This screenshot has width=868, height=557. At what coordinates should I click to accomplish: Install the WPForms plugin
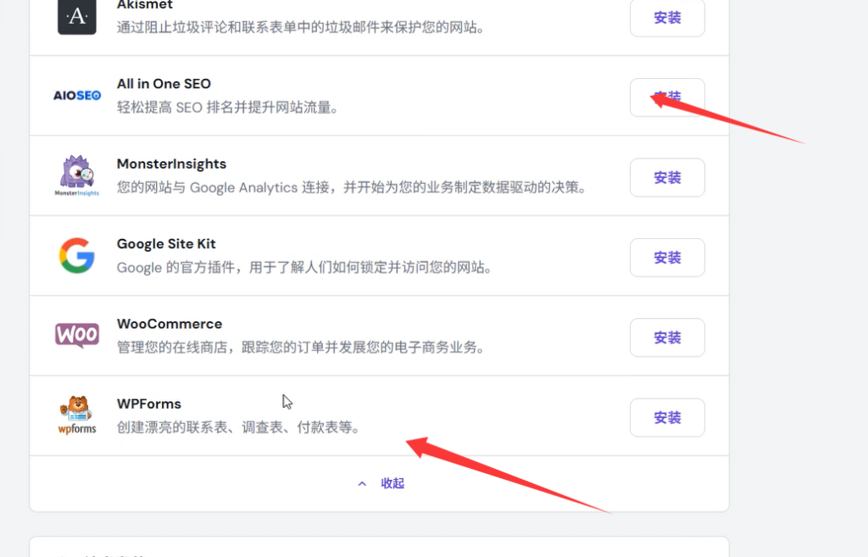[667, 417]
